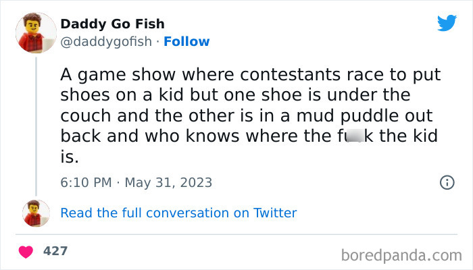Open the tweet info circle icon
The height and width of the screenshot is (270, 473).
point(446,182)
